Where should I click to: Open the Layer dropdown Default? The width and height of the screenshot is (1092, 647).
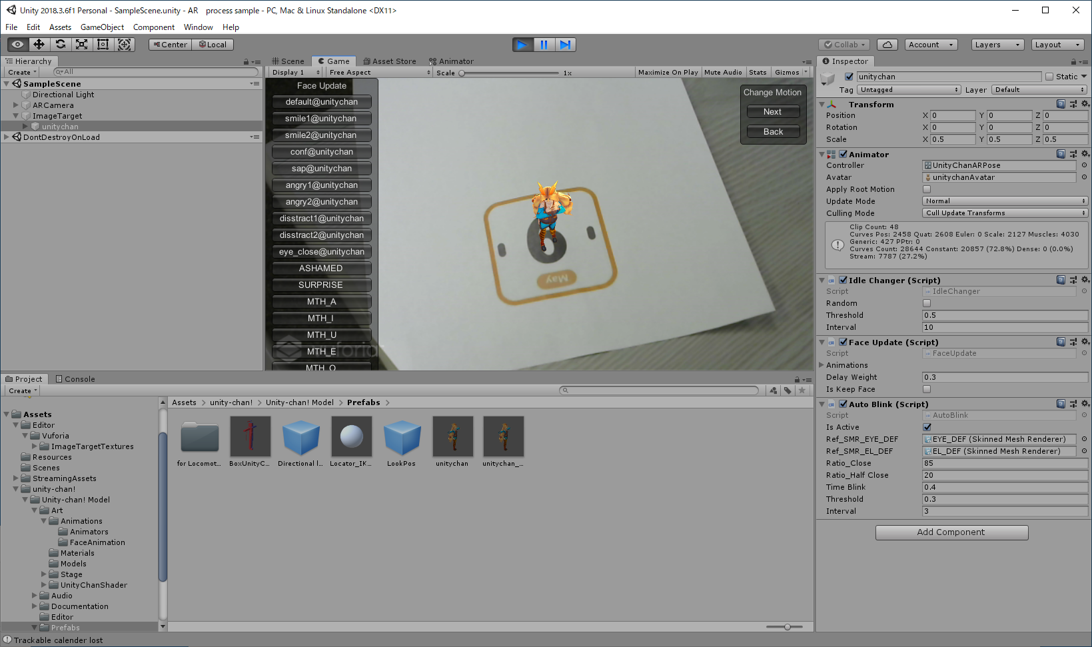coord(1039,89)
